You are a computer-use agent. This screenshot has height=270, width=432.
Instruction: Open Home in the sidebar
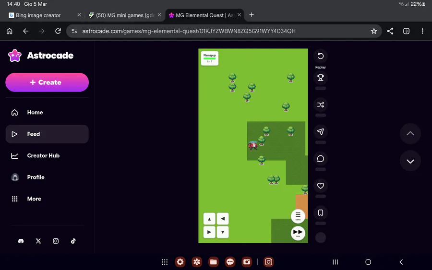point(47,112)
